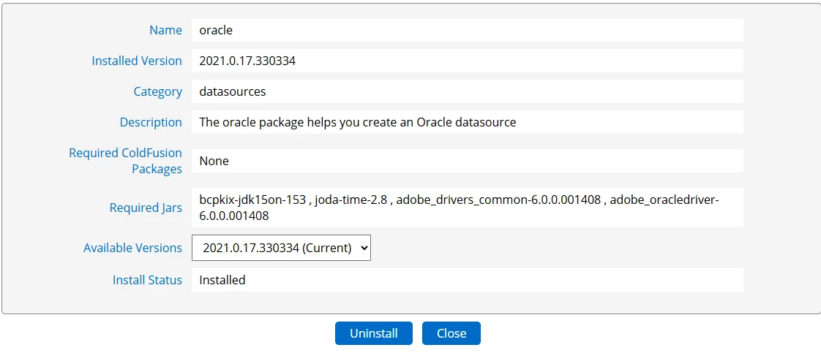Click the Name field label
This screenshot has height=353, width=821.
coord(165,31)
